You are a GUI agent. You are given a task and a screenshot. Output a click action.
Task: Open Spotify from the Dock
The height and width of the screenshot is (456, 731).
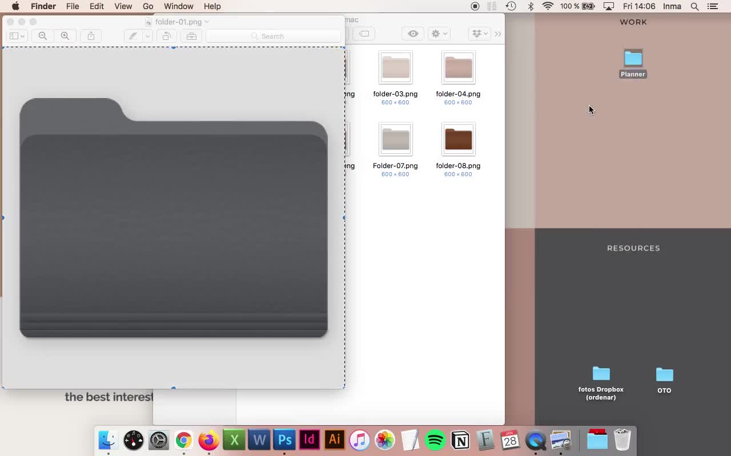click(435, 440)
